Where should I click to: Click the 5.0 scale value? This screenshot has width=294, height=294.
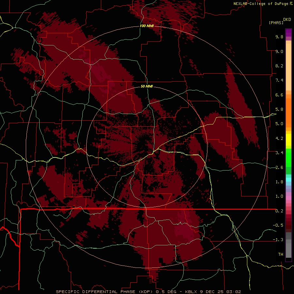click(x=279, y=124)
